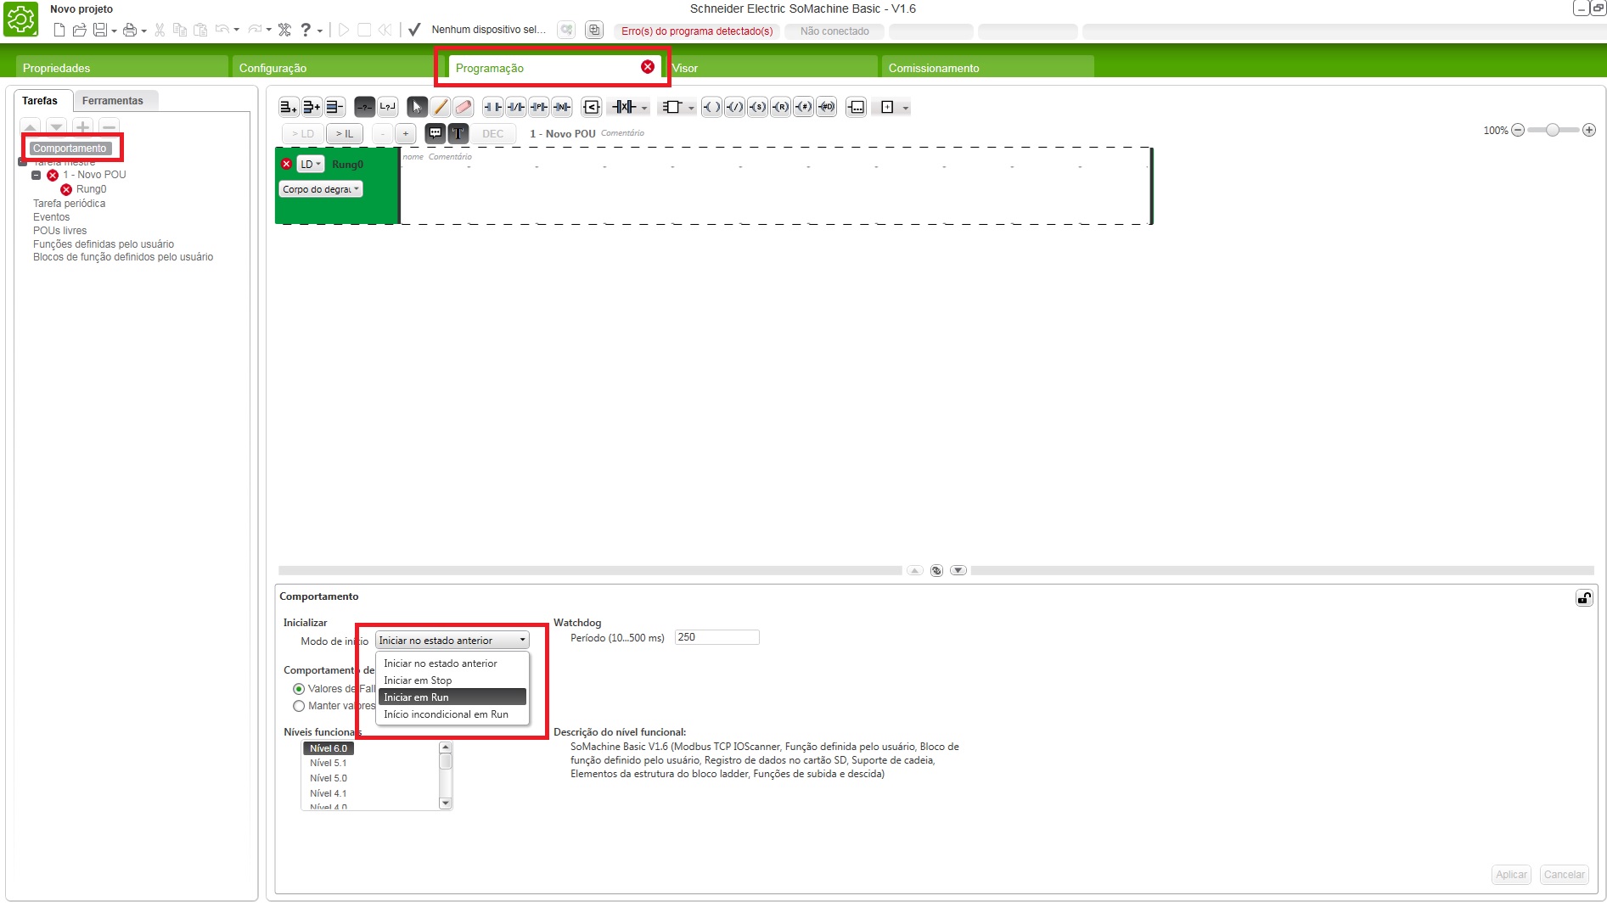
Task: Click the zoom out minus button
Action: click(x=1518, y=130)
